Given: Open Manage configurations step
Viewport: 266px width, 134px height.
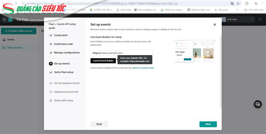Looking at the screenshot, I should (67, 53).
